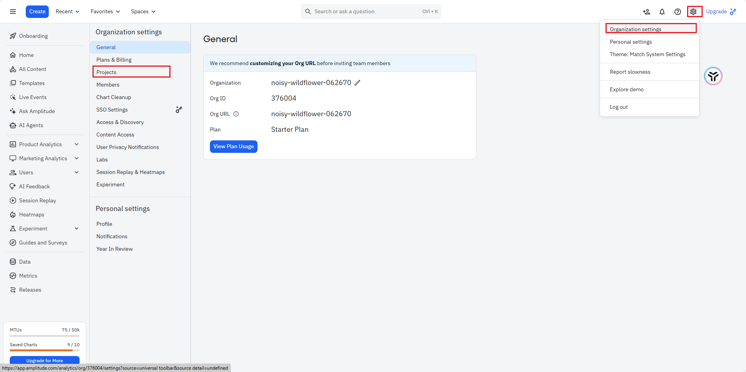Expand the sidebar Experiment section chevron
Screen dimensions: 746x372
pos(76,229)
